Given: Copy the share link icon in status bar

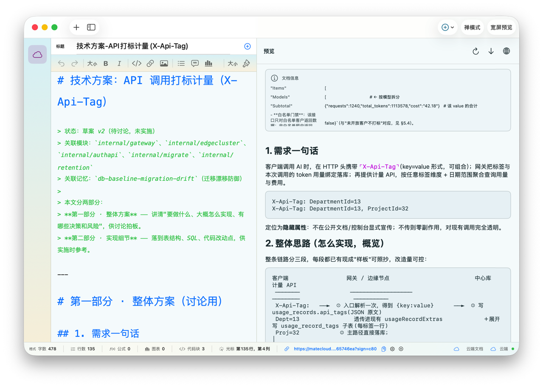Looking at the screenshot, I should 384,349.
